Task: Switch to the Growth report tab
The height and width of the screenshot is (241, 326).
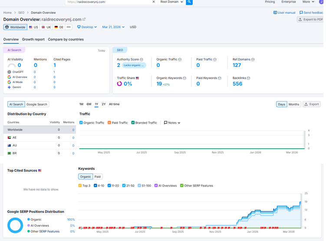Action: 33,40
